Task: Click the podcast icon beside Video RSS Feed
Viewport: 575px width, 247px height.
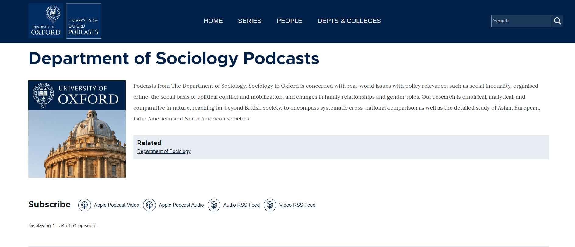Action: click(x=270, y=205)
